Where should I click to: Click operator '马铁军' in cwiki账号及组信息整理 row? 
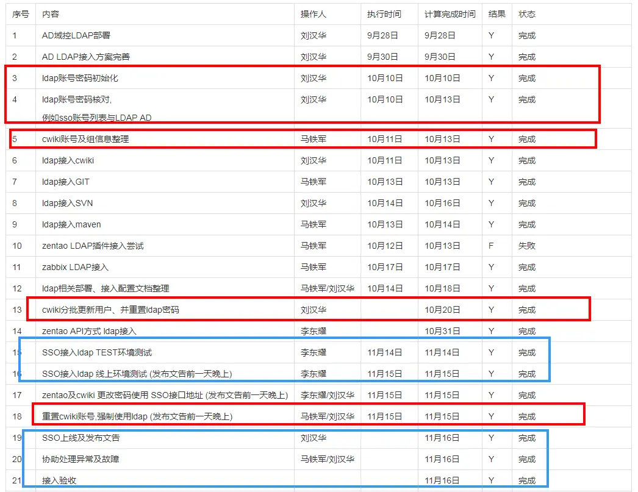[x=314, y=139]
